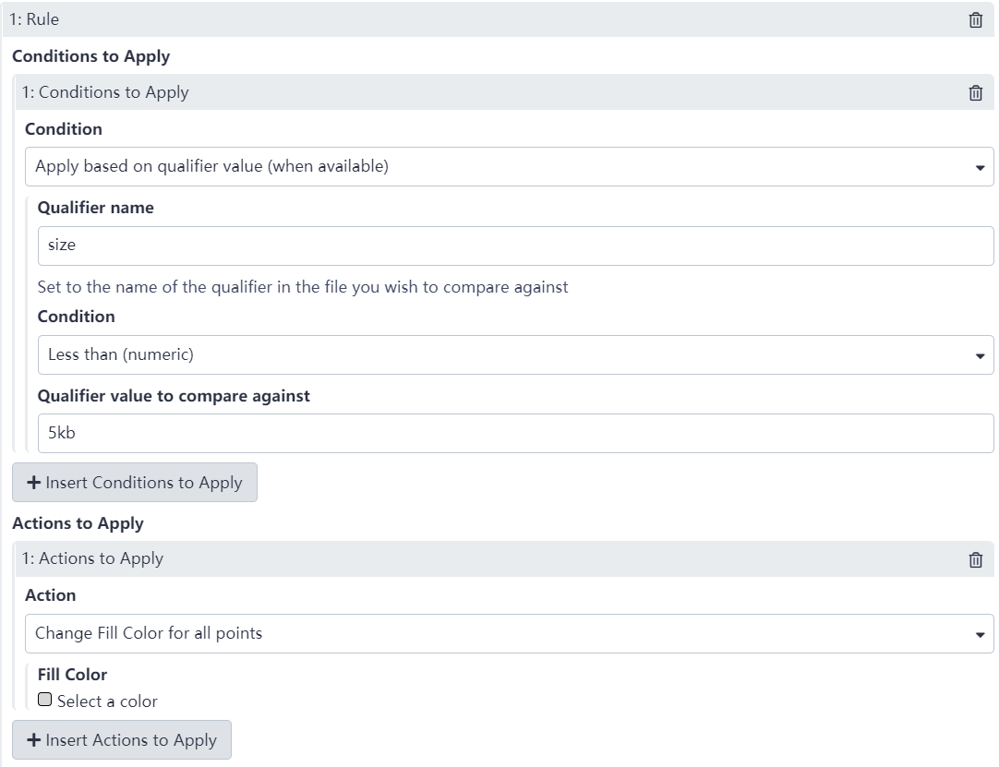
Task: Open the 'Change Fill Color for all points' selector
Action: [499, 634]
